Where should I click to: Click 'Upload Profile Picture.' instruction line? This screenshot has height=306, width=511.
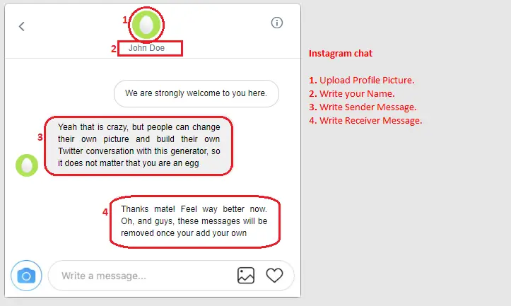pyautogui.click(x=362, y=80)
